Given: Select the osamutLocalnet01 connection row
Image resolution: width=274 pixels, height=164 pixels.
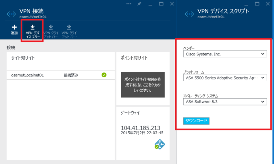Looking at the screenshot, I should tap(60, 75).
